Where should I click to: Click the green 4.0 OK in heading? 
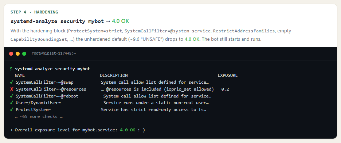121,21
